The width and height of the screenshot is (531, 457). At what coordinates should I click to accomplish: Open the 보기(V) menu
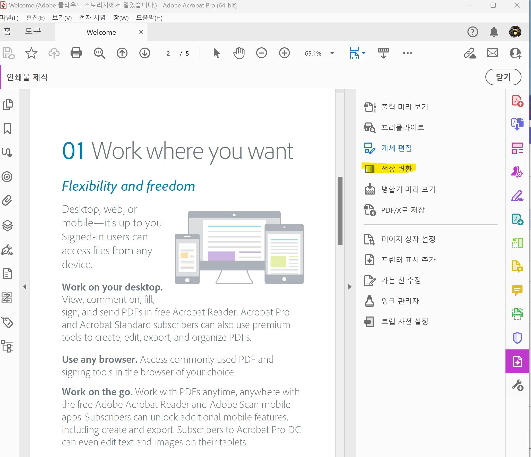62,18
